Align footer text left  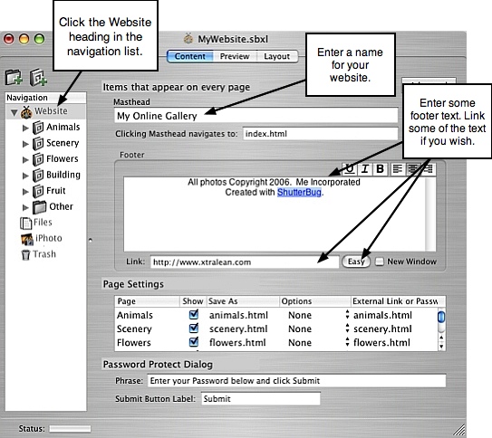pos(398,169)
